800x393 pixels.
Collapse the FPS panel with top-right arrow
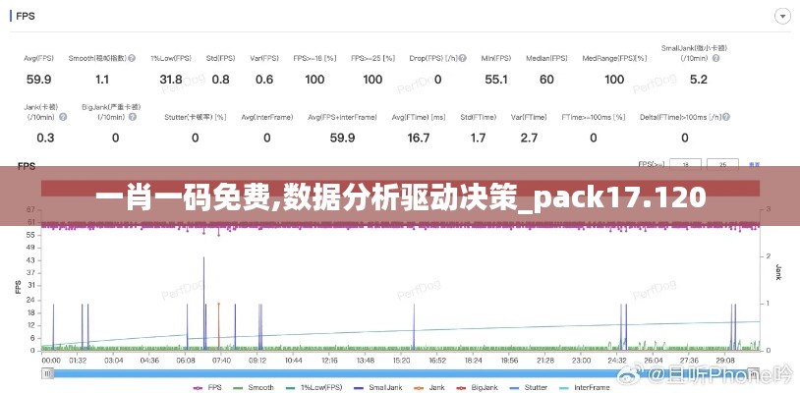click(x=782, y=16)
